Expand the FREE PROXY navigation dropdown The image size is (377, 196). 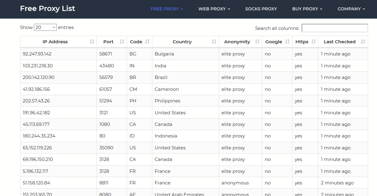[x=167, y=9]
